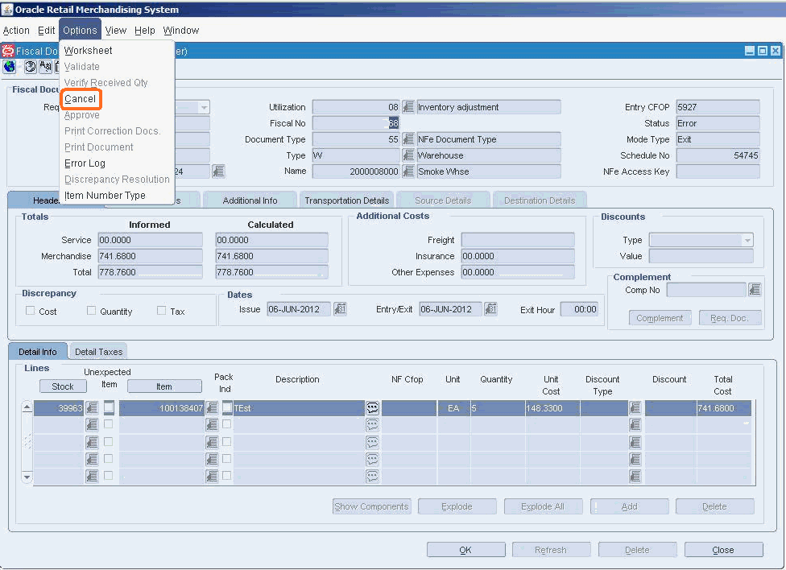Click Quantity cell showing 5
786x570 pixels.
coord(497,408)
